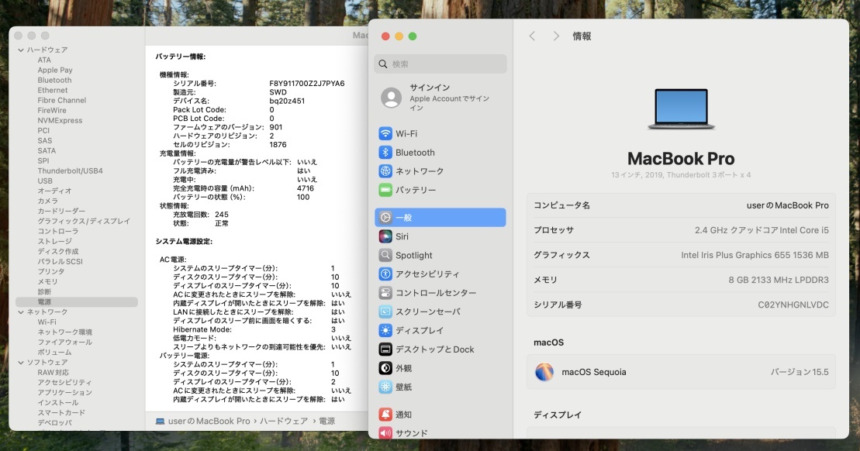Click 完全充電時の容量 value 4716

pos(306,188)
